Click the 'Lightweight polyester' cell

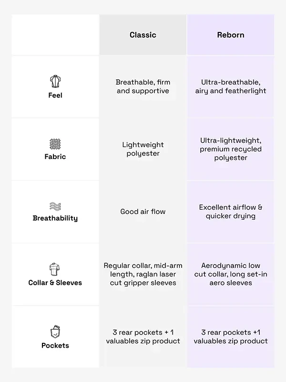[x=143, y=149]
